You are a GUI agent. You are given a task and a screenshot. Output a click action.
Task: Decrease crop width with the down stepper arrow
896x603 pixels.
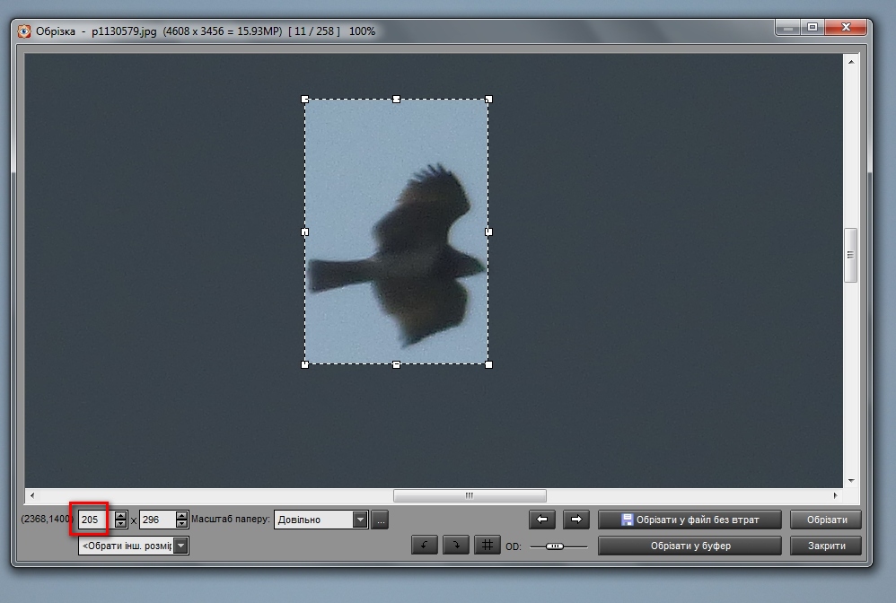tap(121, 524)
